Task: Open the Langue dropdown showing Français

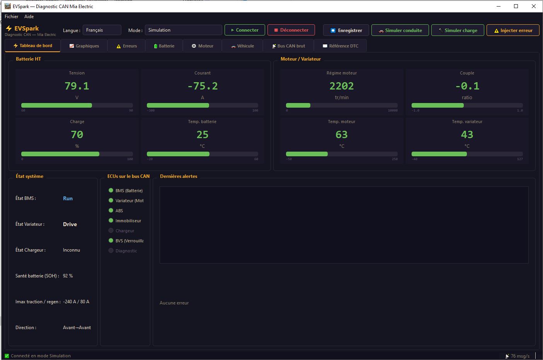Action: pyautogui.click(x=102, y=30)
